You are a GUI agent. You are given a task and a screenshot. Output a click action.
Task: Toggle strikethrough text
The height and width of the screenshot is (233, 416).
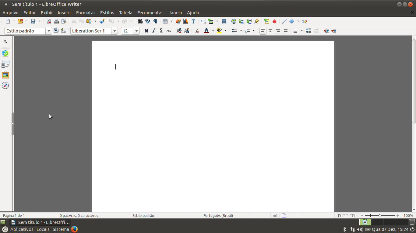[169, 31]
